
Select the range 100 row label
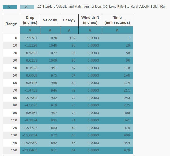pos(14,113)
